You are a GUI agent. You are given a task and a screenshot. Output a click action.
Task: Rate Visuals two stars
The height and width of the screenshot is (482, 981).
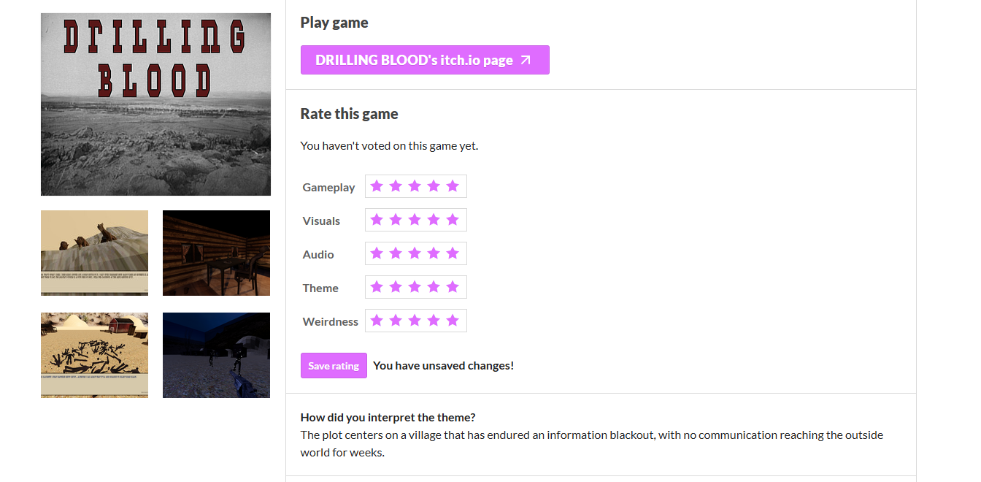click(396, 220)
